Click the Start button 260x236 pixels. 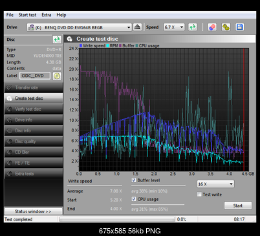[238, 206]
